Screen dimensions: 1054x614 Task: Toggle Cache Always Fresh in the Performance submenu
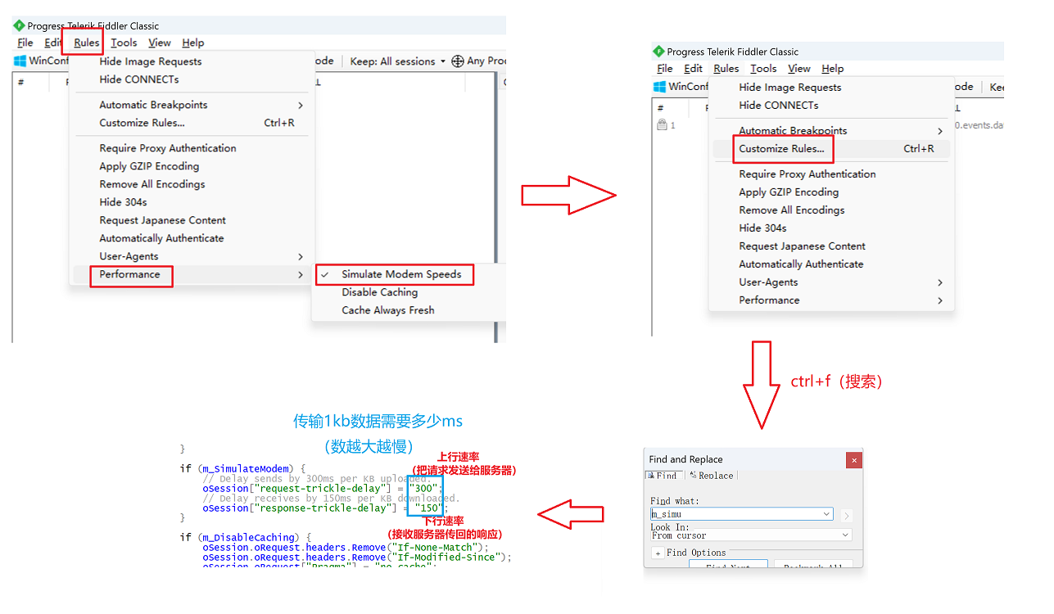click(x=387, y=310)
